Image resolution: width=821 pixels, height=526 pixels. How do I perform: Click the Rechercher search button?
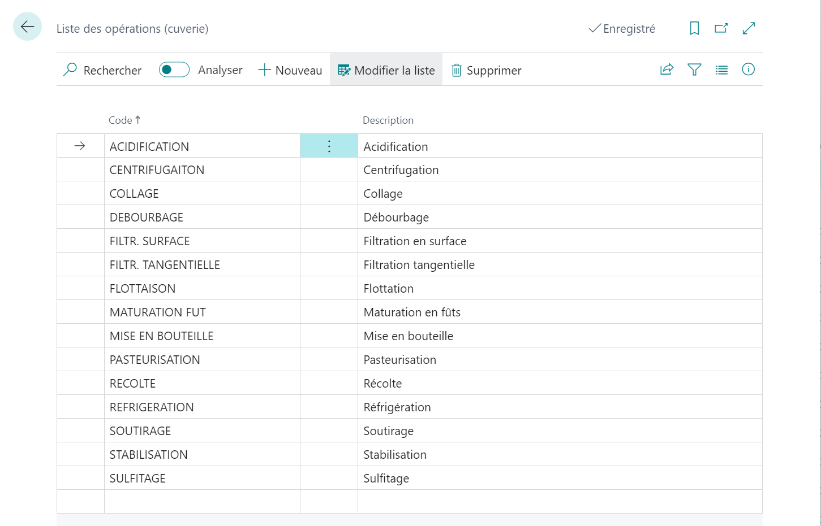pyautogui.click(x=102, y=70)
